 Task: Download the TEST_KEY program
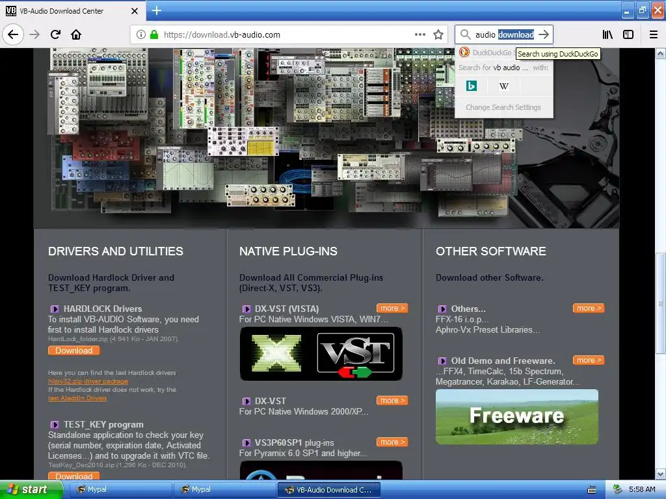pyautogui.click(x=74, y=476)
